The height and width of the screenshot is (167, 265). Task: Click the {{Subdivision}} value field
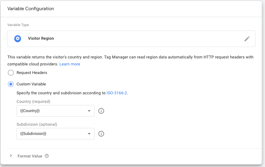[48, 134]
